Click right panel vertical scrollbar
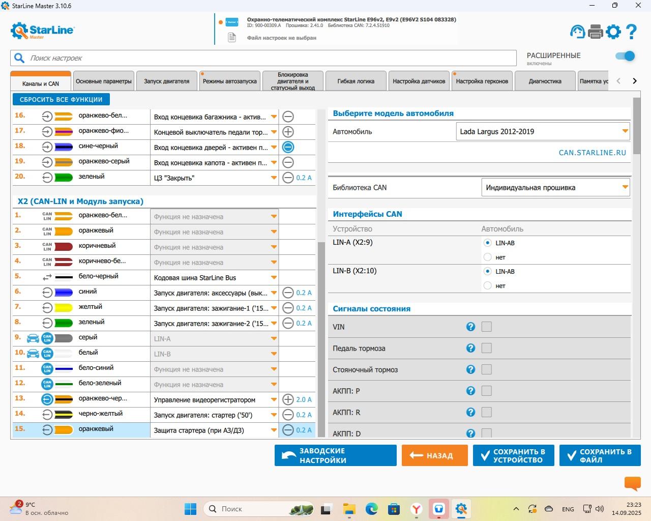This screenshot has height=521, width=651. point(637,126)
